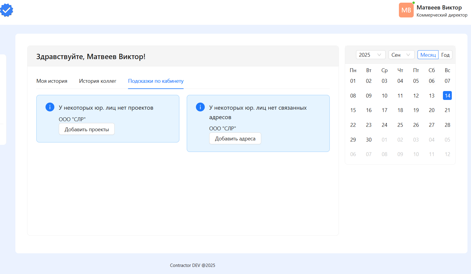471x274 pixels.
Task: Open the Моя история tab
Action: [x=52, y=81]
